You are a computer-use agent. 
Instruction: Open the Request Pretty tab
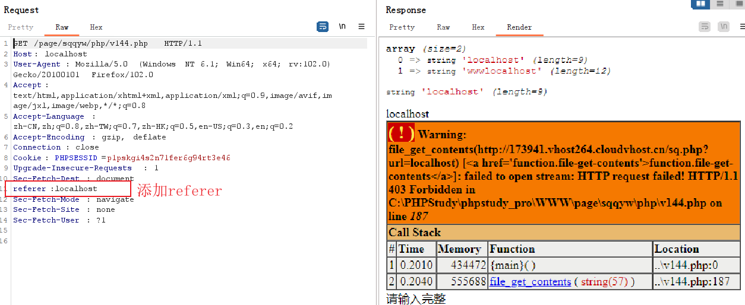(21, 27)
